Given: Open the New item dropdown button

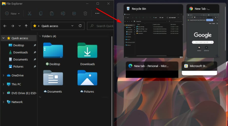Looking at the screenshot, I should [x=12, y=13].
